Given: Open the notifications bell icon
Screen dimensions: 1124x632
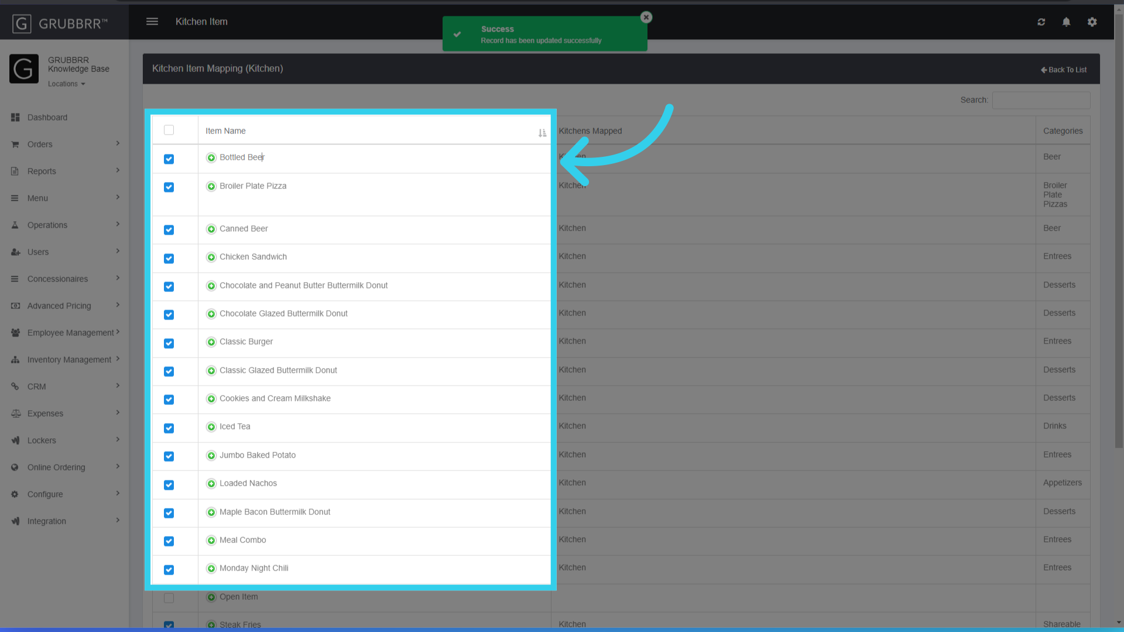Looking at the screenshot, I should (1066, 22).
